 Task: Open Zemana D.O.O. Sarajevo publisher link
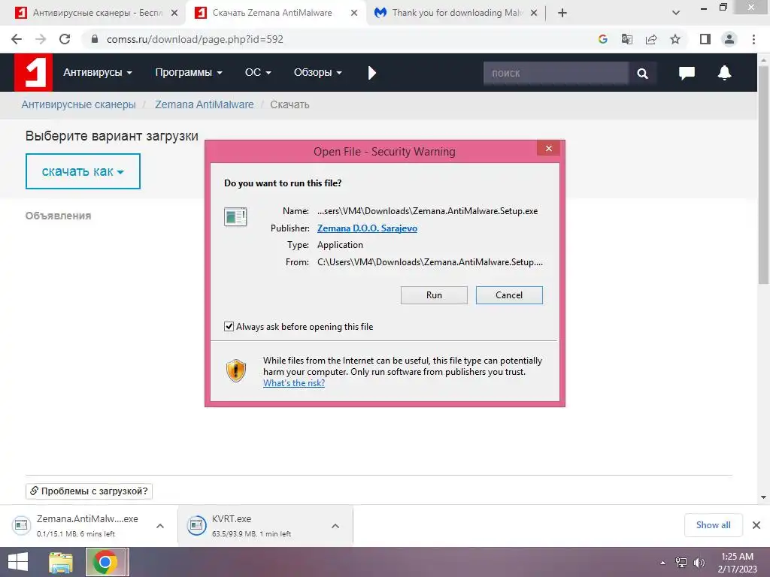(367, 228)
